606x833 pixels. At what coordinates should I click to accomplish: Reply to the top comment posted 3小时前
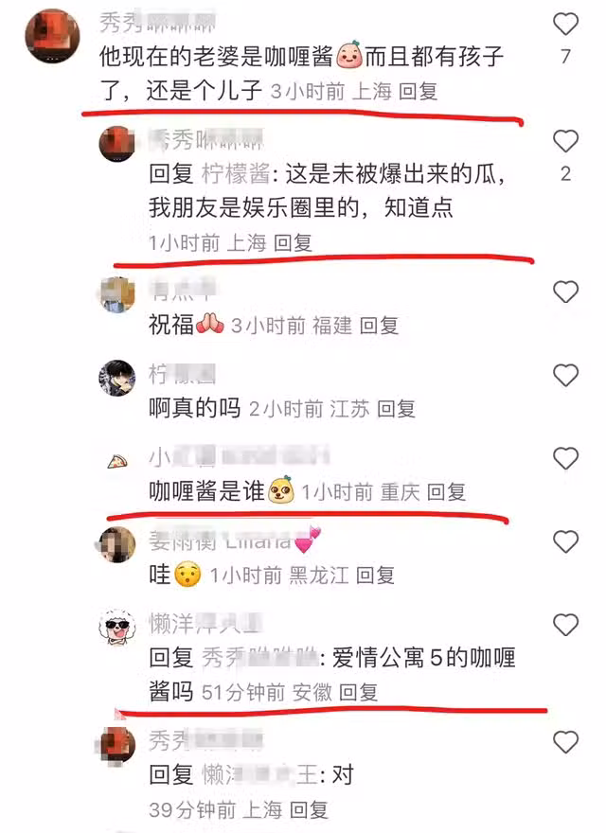coord(418,92)
